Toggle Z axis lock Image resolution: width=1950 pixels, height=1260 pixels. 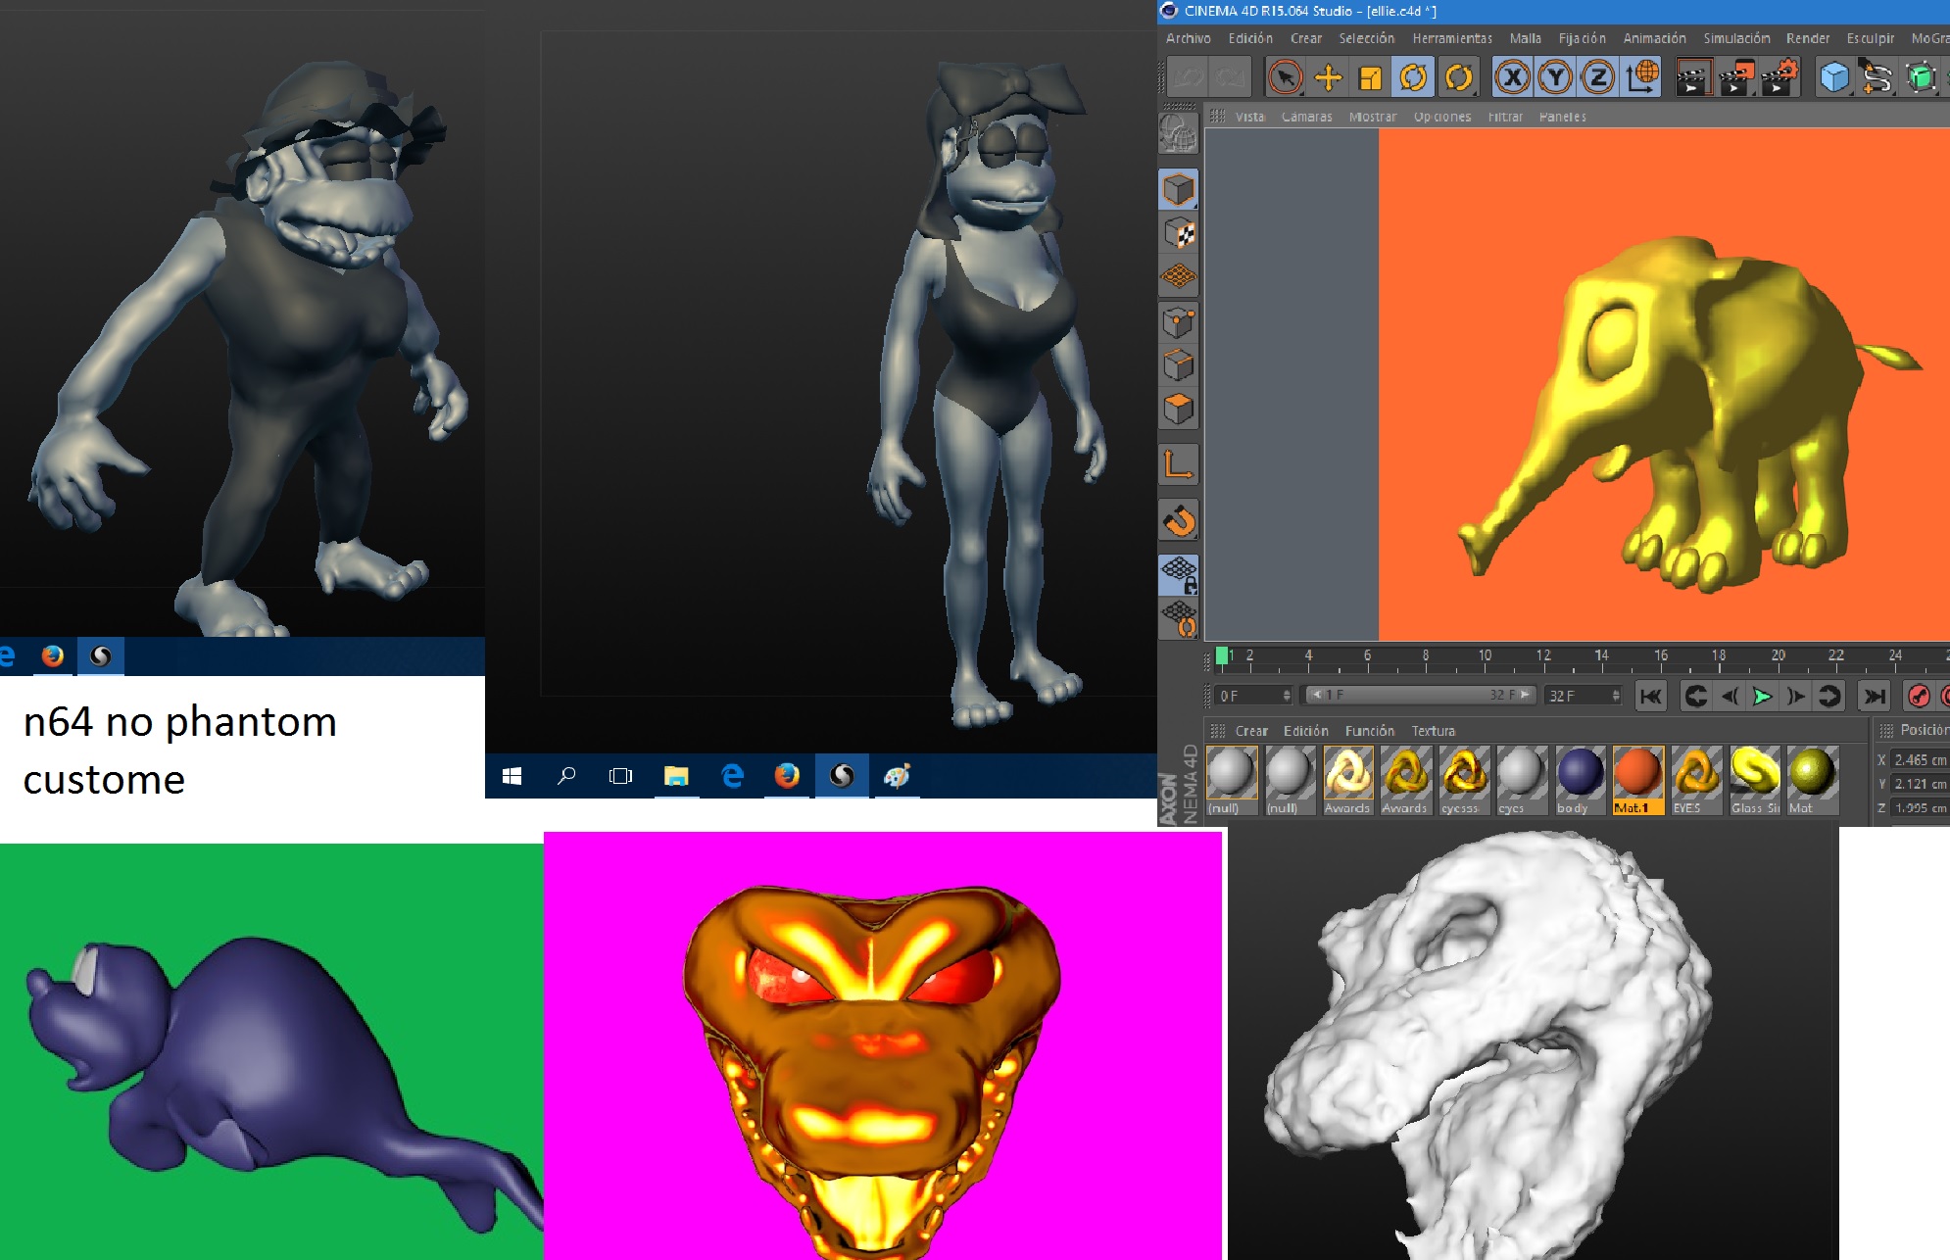[1598, 77]
